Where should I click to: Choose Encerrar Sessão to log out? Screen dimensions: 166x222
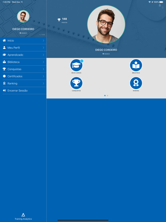[23, 90]
